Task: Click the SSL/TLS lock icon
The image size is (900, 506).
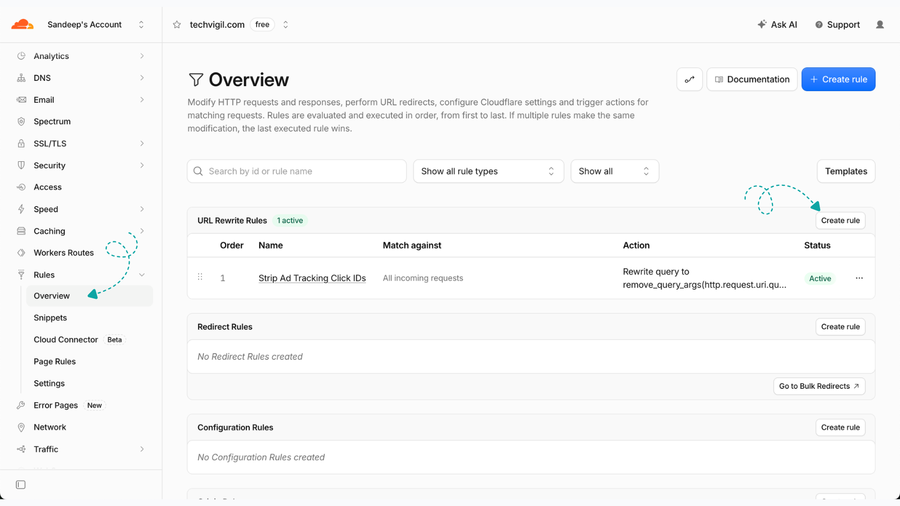Action: 21,144
